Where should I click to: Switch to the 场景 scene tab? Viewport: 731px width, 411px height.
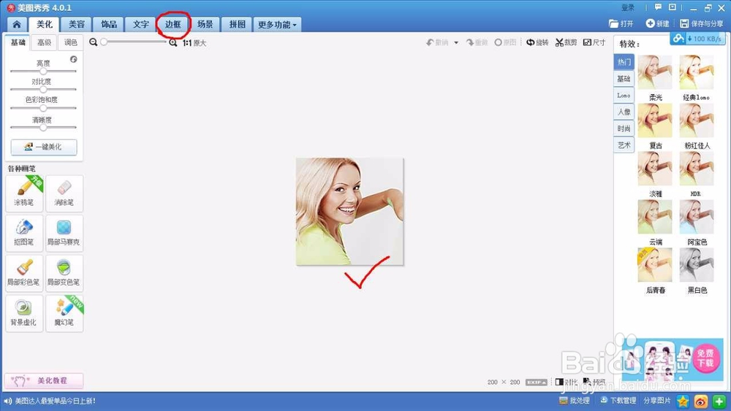click(205, 24)
